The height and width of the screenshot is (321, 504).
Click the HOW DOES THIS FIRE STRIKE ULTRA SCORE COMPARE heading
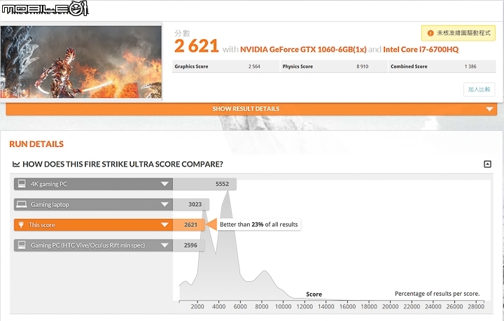pyautogui.click(x=122, y=164)
